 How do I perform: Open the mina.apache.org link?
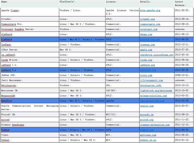[150, 10]
